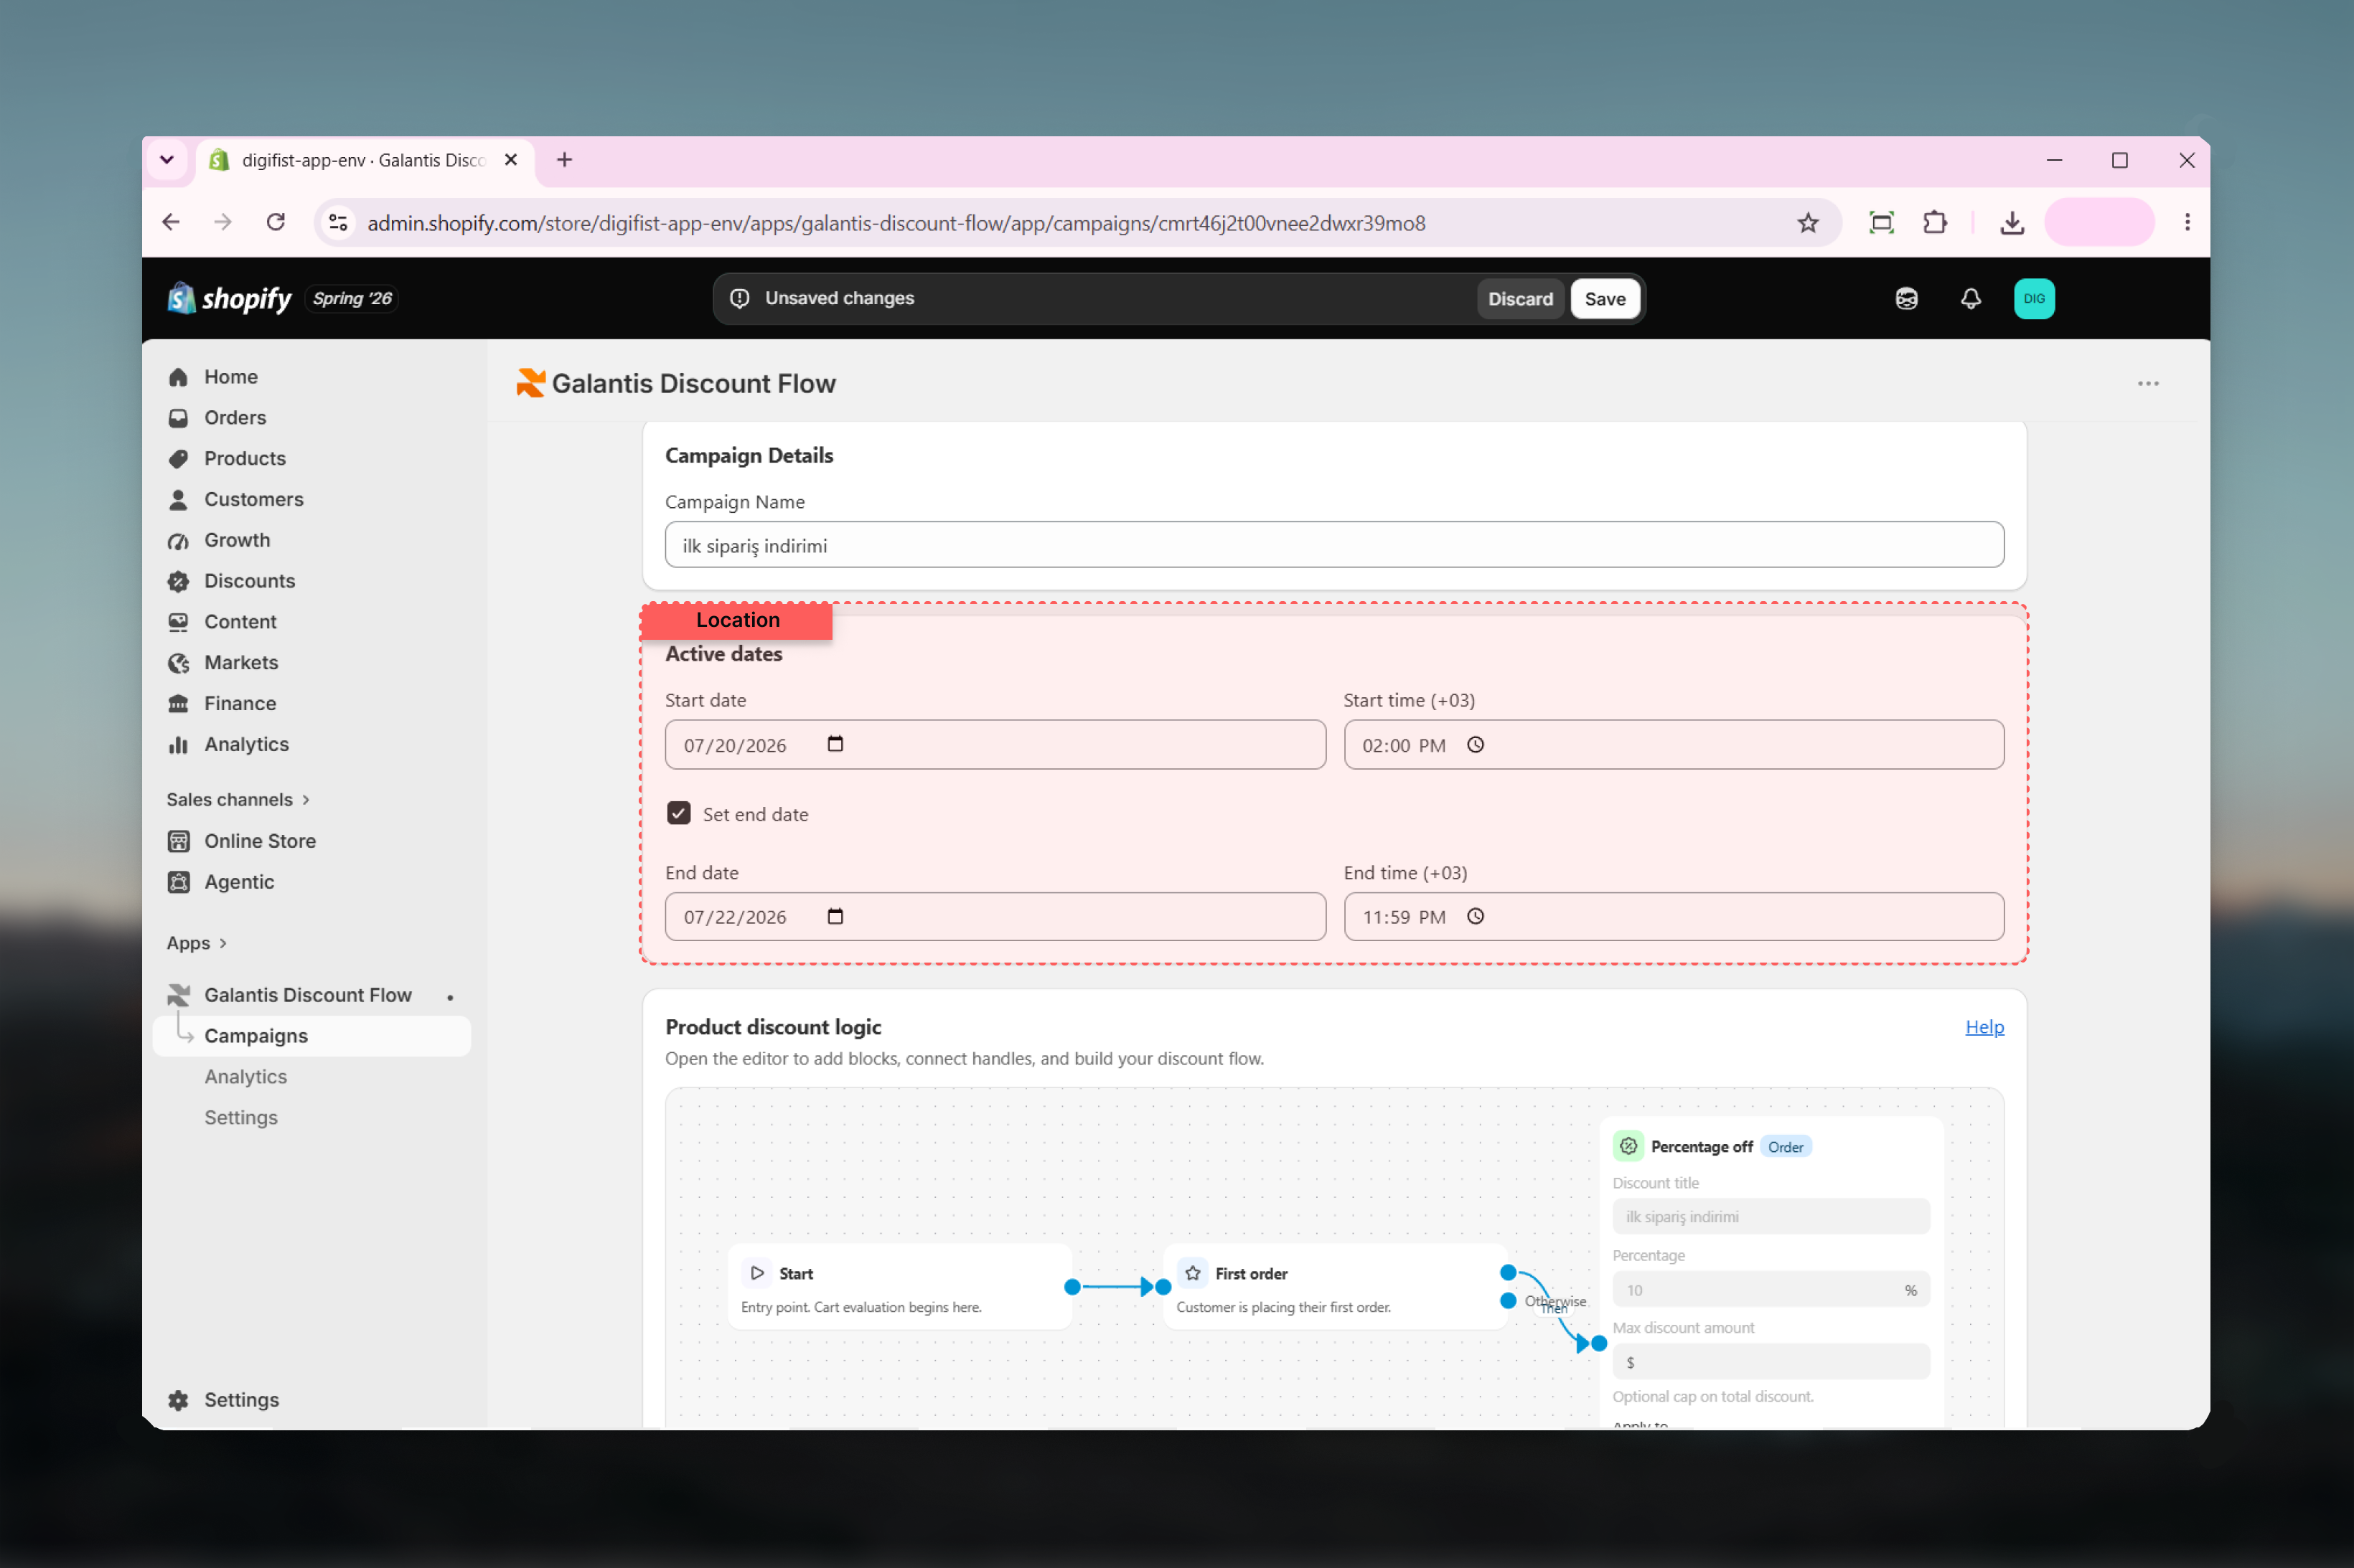
Task: Click the Otherwise output handle on First order
Action: [1508, 1301]
